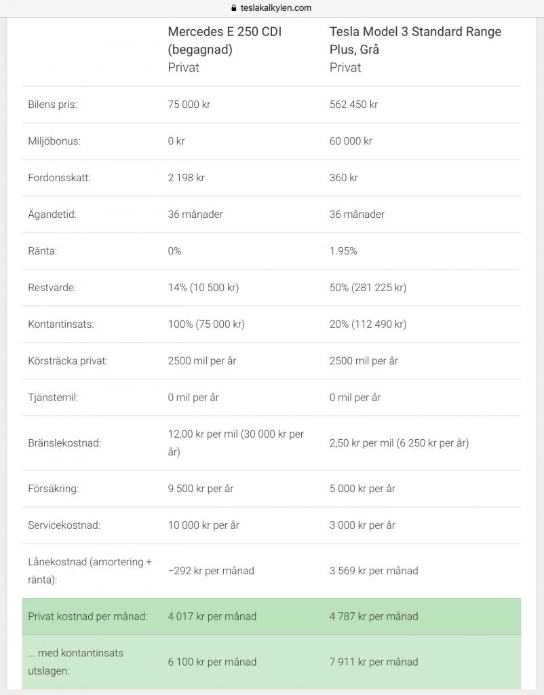
Task: Select the Kontantinsats 100% (75 000 kr) value
Action: 206,324
